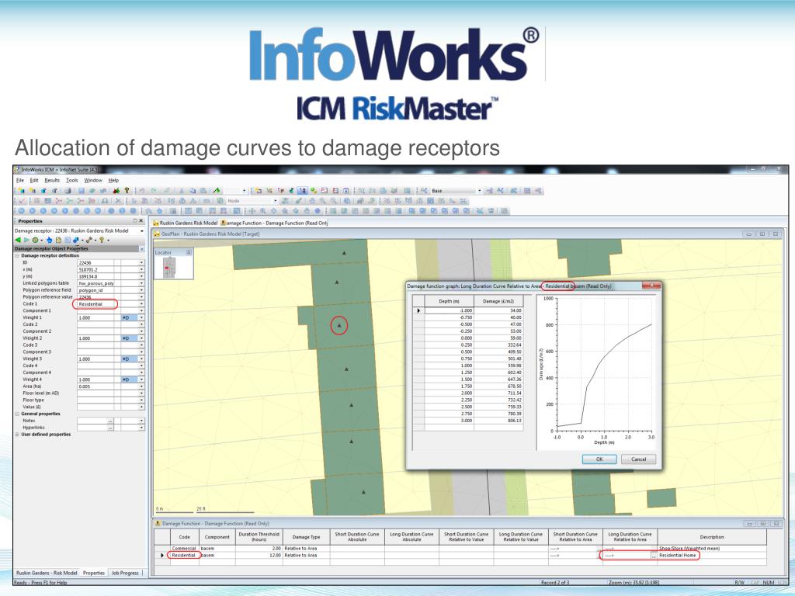Click the green circle target icon in Properties
This screenshot has height=596, width=795.
[x=36, y=240]
